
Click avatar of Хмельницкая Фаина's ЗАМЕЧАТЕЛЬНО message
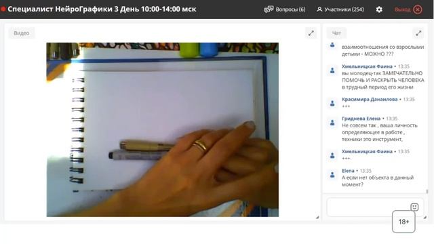point(332,70)
